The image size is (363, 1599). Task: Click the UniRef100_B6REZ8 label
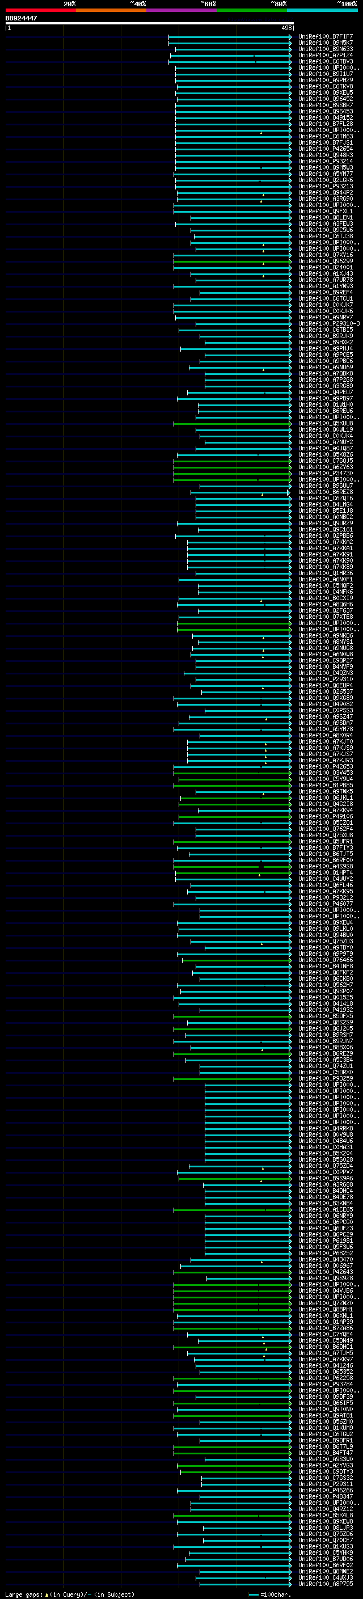pyautogui.click(x=326, y=492)
